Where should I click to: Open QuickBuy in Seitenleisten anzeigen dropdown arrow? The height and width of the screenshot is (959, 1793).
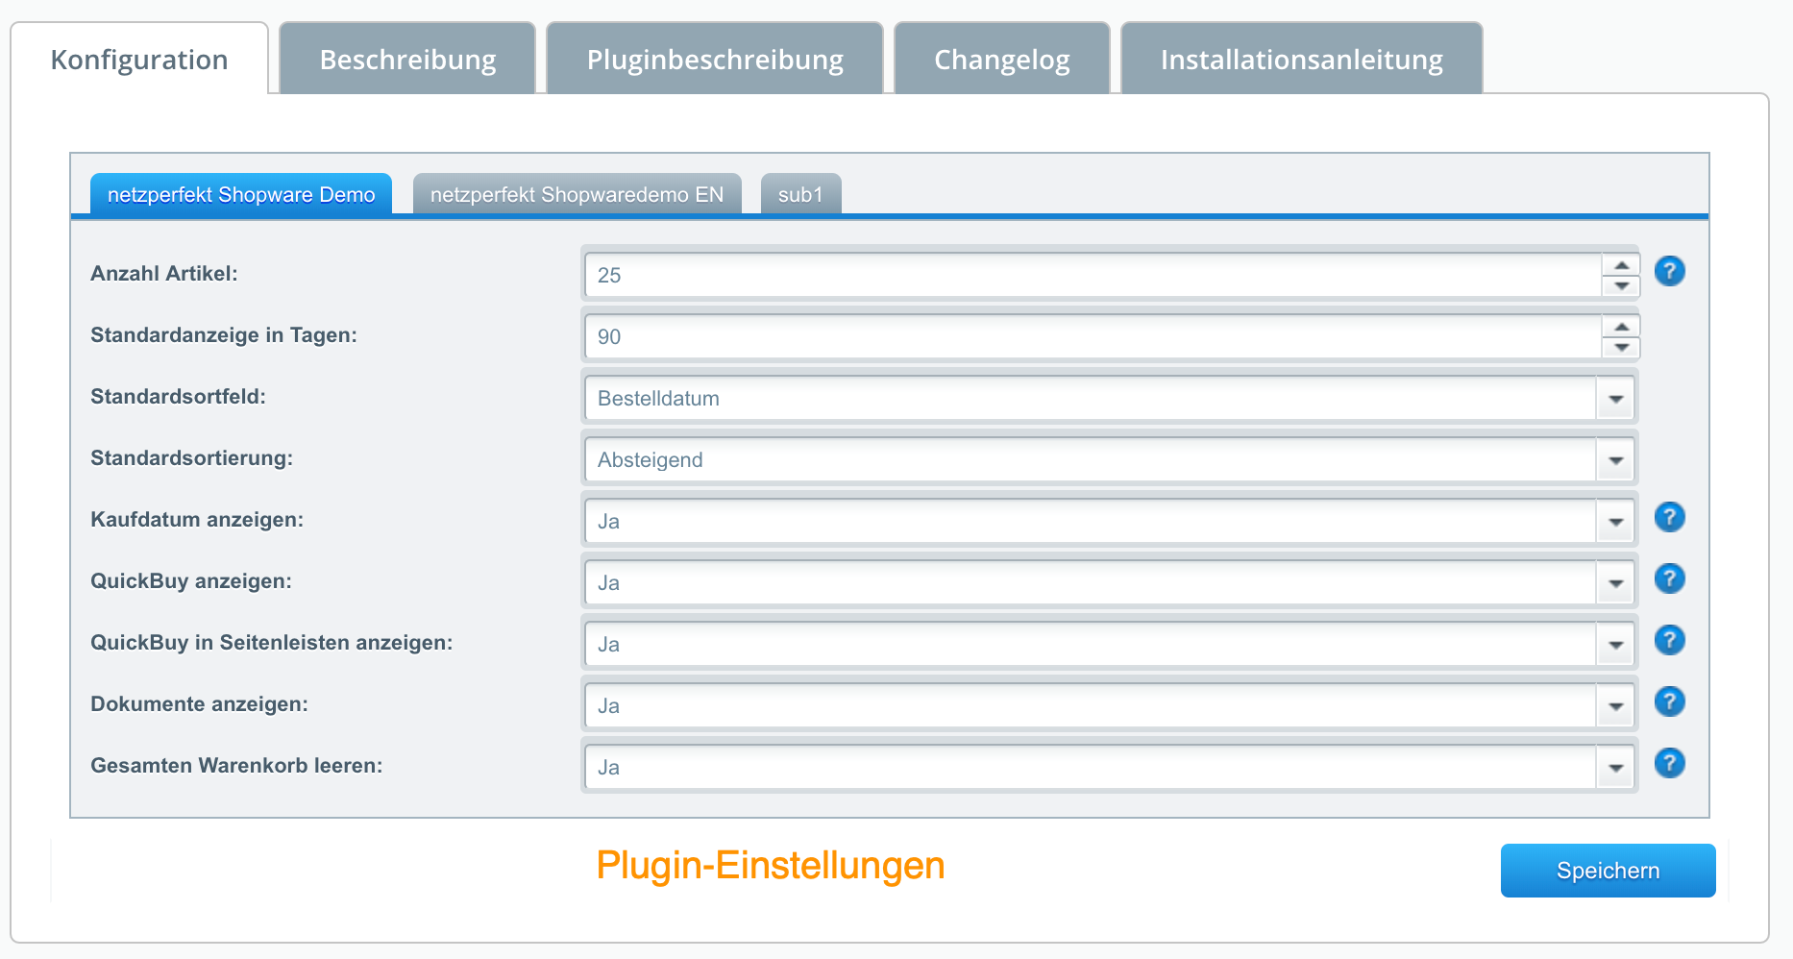(x=1615, y=644)
